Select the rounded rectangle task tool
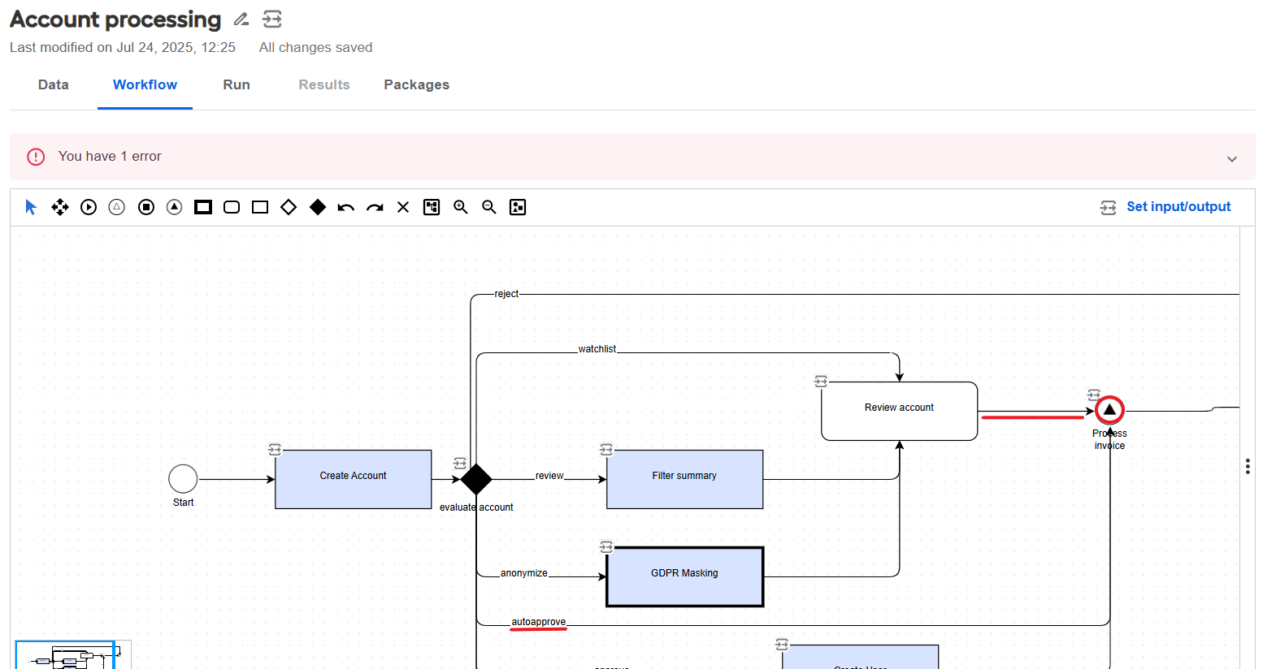Image resolution: width=1263 pixels, height=669 pixels. pyautogui.click(x=232, y=207)
